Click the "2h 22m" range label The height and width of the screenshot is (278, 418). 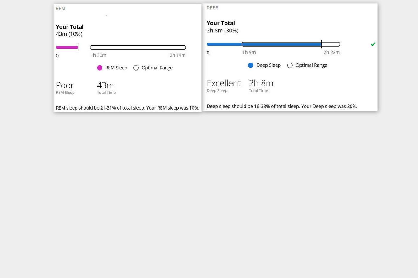(x=332, y=52)
